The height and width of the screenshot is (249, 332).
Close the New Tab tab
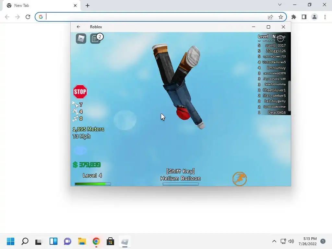75,6
